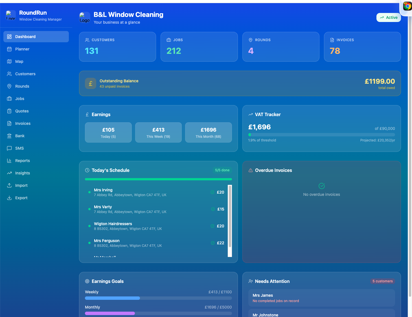The image size is (412, 317).
Task: Click the Invoices document icon in sidebar
Action: pyautogui.click(x=9, y=123)
